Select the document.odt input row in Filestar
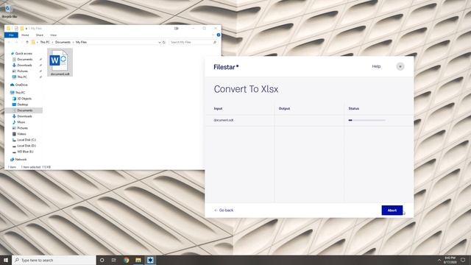Image resolution: width=471 pixels, height=265 pixels. pos(309,120)
